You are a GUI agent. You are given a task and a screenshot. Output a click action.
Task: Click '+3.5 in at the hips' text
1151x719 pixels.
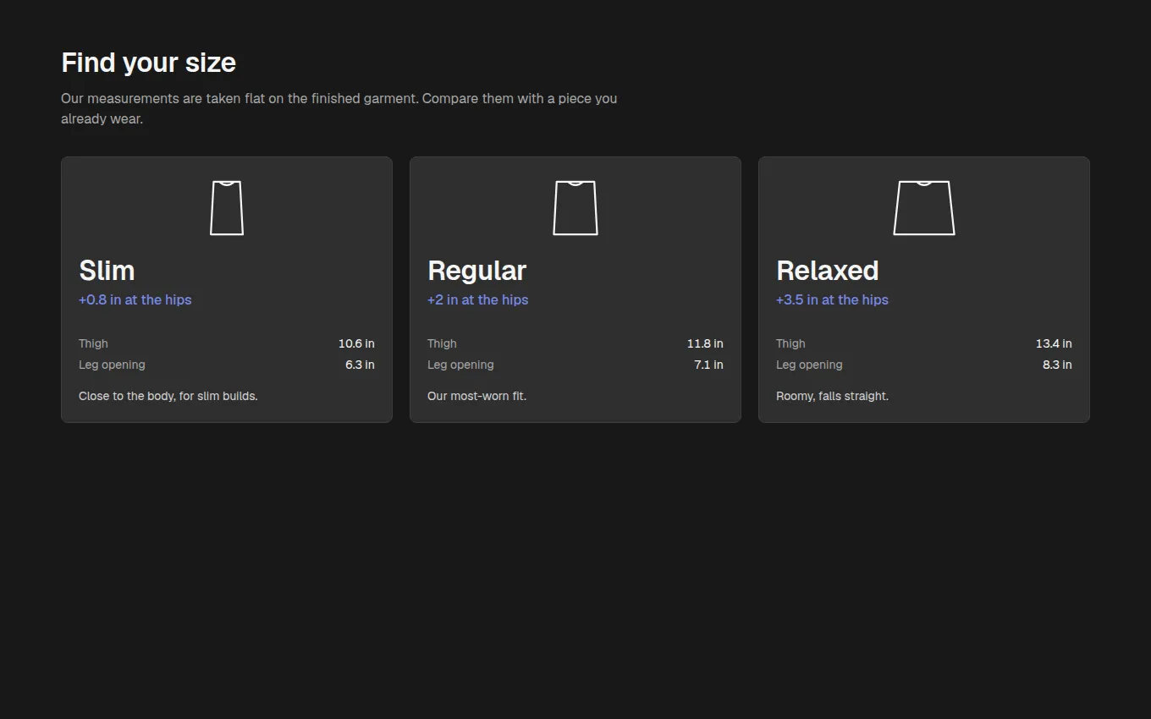(x=832, y=299)
